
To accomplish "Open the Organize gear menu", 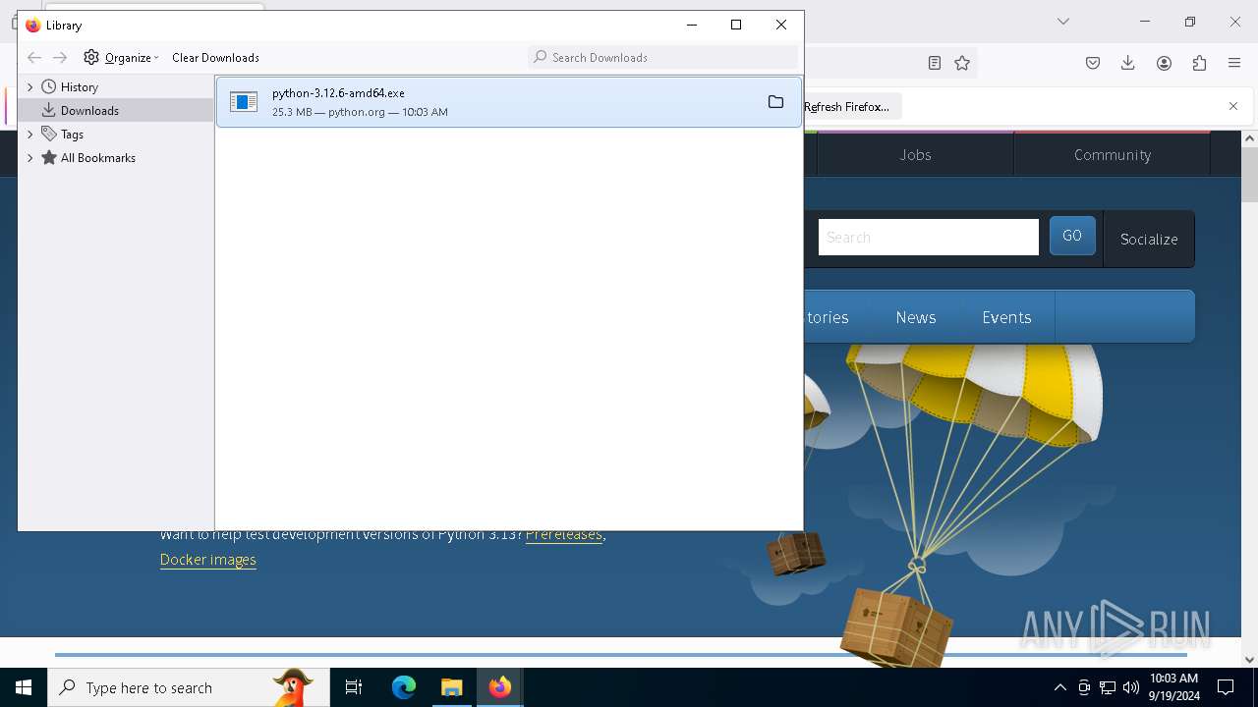I will pos(121,58).
